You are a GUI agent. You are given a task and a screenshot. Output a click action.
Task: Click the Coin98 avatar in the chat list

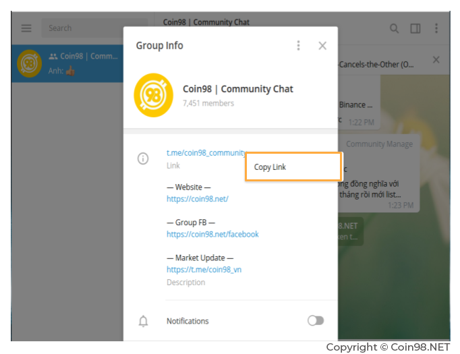coord(29,63)
